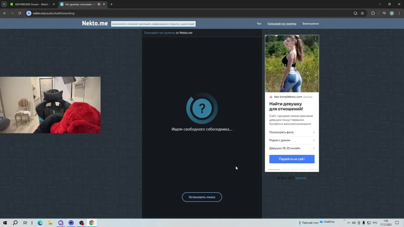Open Task View in the taskbar

point(25,223)
